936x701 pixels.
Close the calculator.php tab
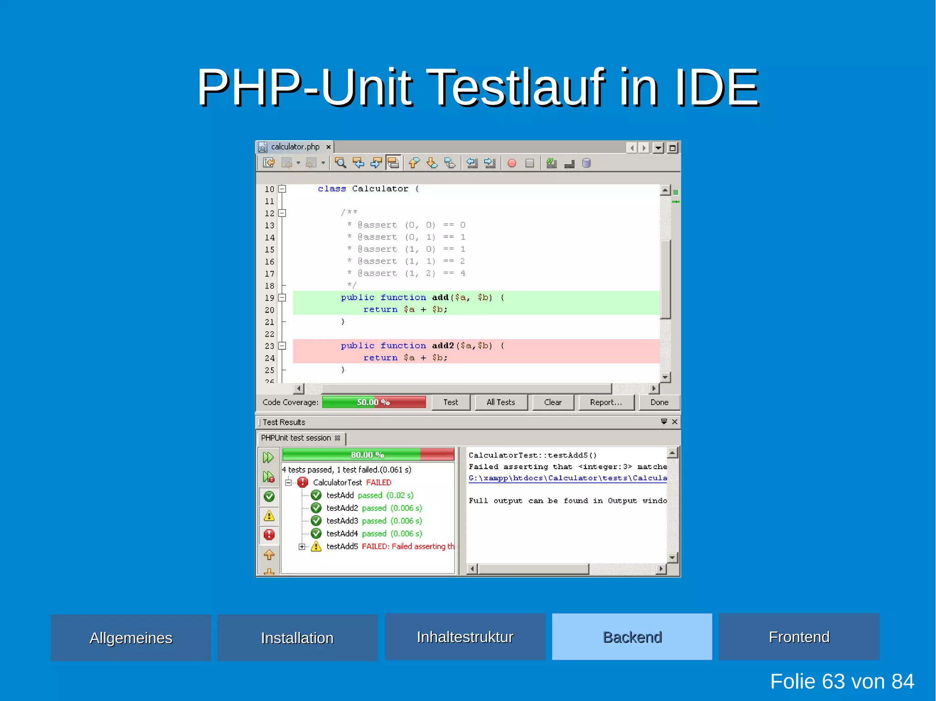point(328,147)
